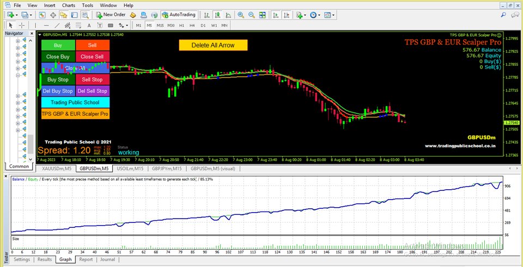Click the Navigator scroll-down arrow
Viewport: 523px width, 267px height.
click(x=31, y=159)
